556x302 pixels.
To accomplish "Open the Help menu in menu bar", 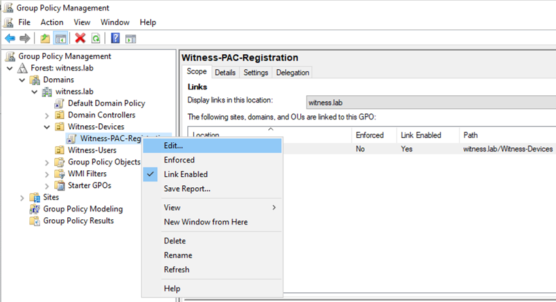I will pos(148,22).
